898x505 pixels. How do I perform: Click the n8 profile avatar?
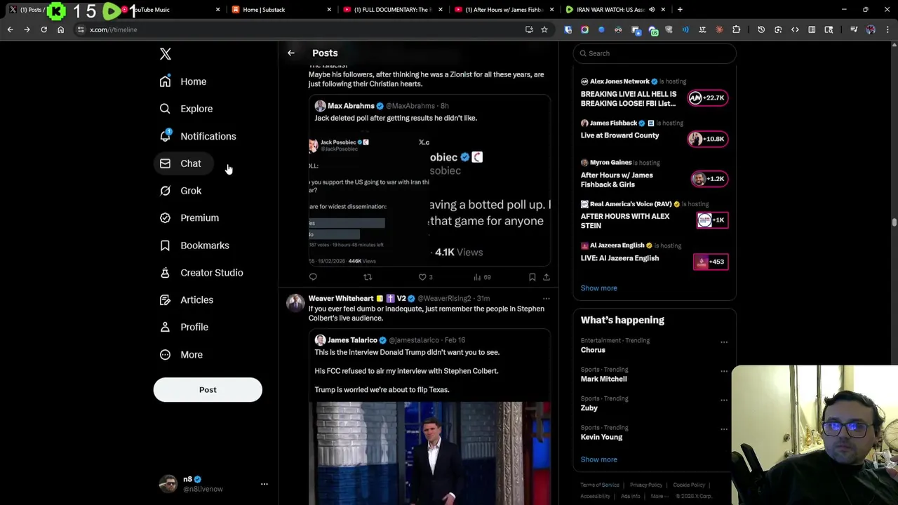[x=168, y=484]
